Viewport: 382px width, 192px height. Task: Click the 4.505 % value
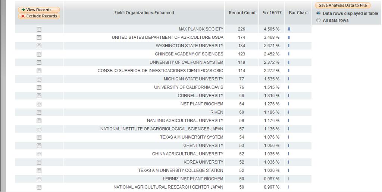pyautogui.click(x=272, y=29)
